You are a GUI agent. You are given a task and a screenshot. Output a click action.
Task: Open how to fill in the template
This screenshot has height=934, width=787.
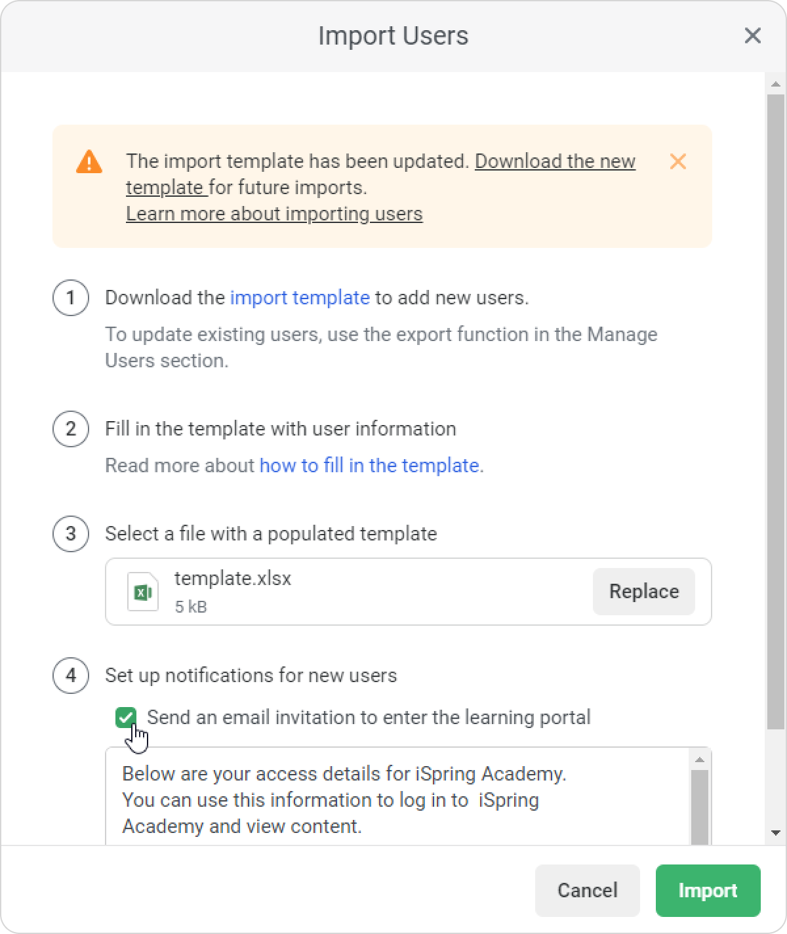pos(369,466)
